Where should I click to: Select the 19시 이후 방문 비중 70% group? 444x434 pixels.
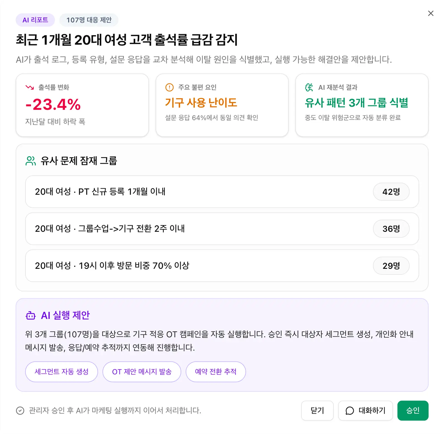click(194, 266)
